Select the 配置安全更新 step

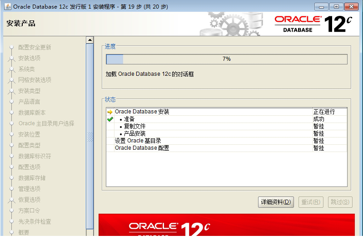pos(35,47)
